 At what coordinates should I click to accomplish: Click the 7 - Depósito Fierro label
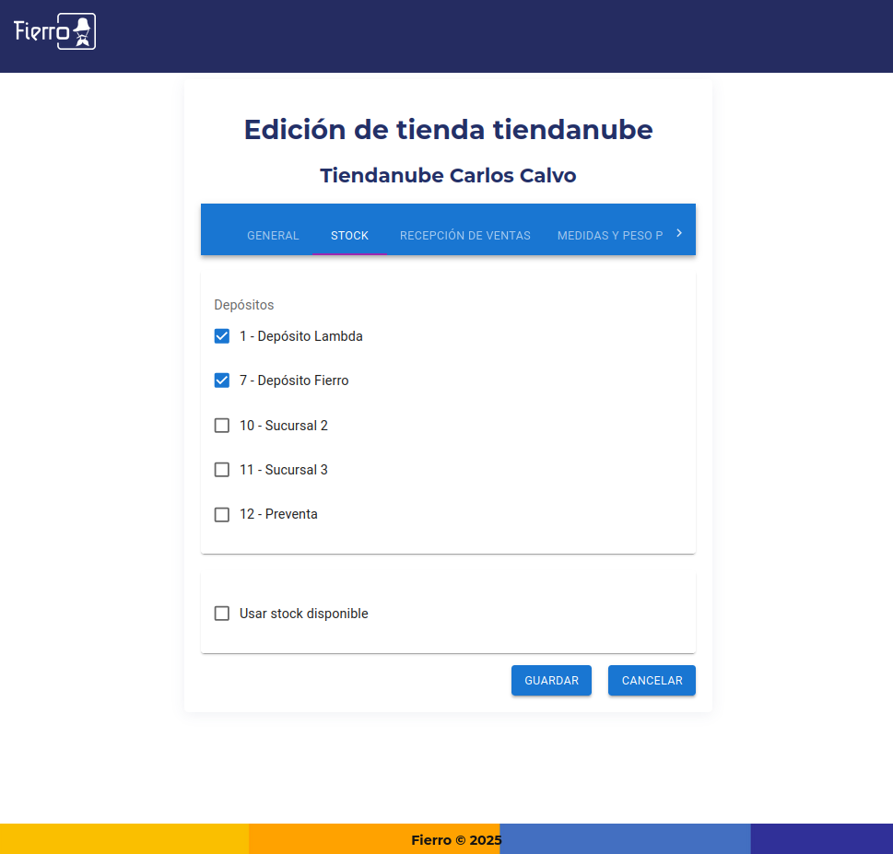tap(294, 380)
